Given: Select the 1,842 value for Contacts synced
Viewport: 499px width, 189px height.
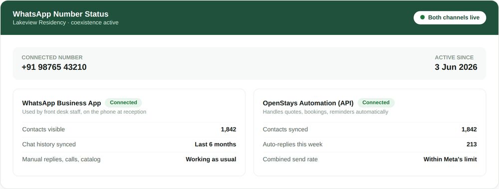Looking at the screenshot, I should click(469, 130).
